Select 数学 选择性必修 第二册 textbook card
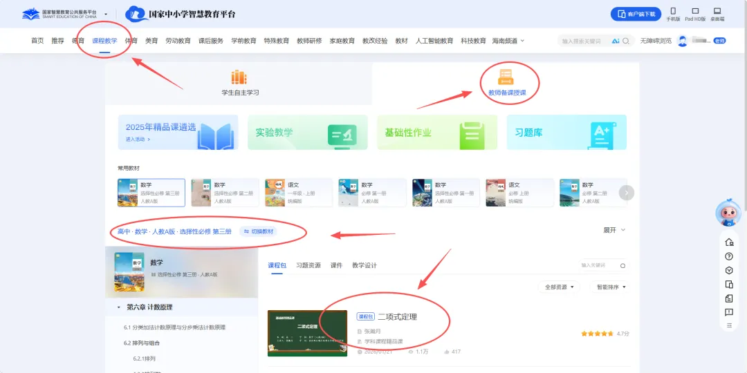 coord(225,193)
